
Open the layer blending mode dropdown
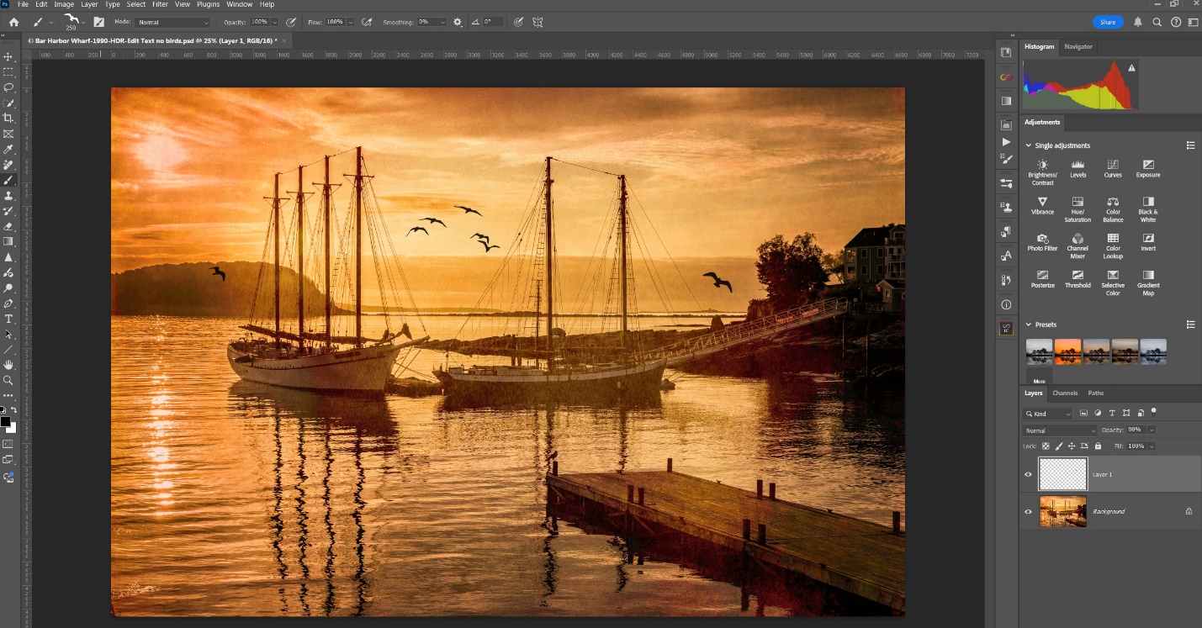1060,430
